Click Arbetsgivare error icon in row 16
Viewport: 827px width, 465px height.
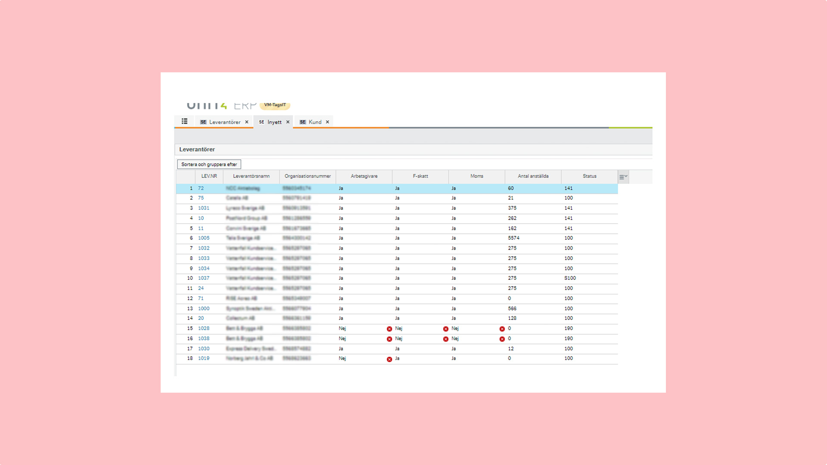(389, 339)
